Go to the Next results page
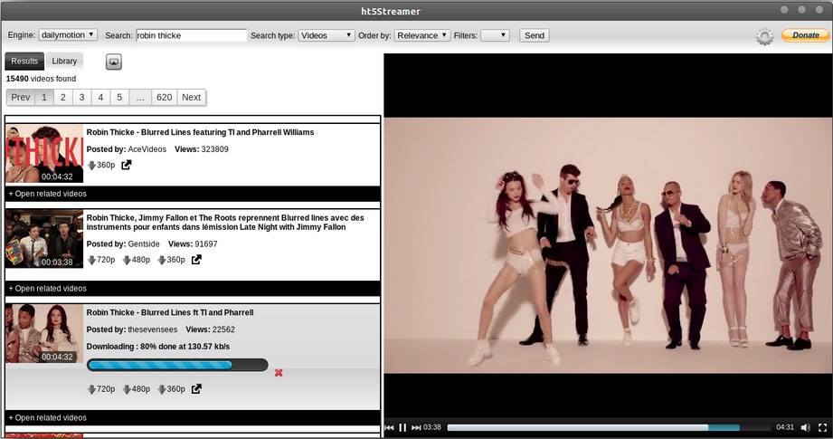The width and height of the screenshot is (833, 439). [191, 97]
